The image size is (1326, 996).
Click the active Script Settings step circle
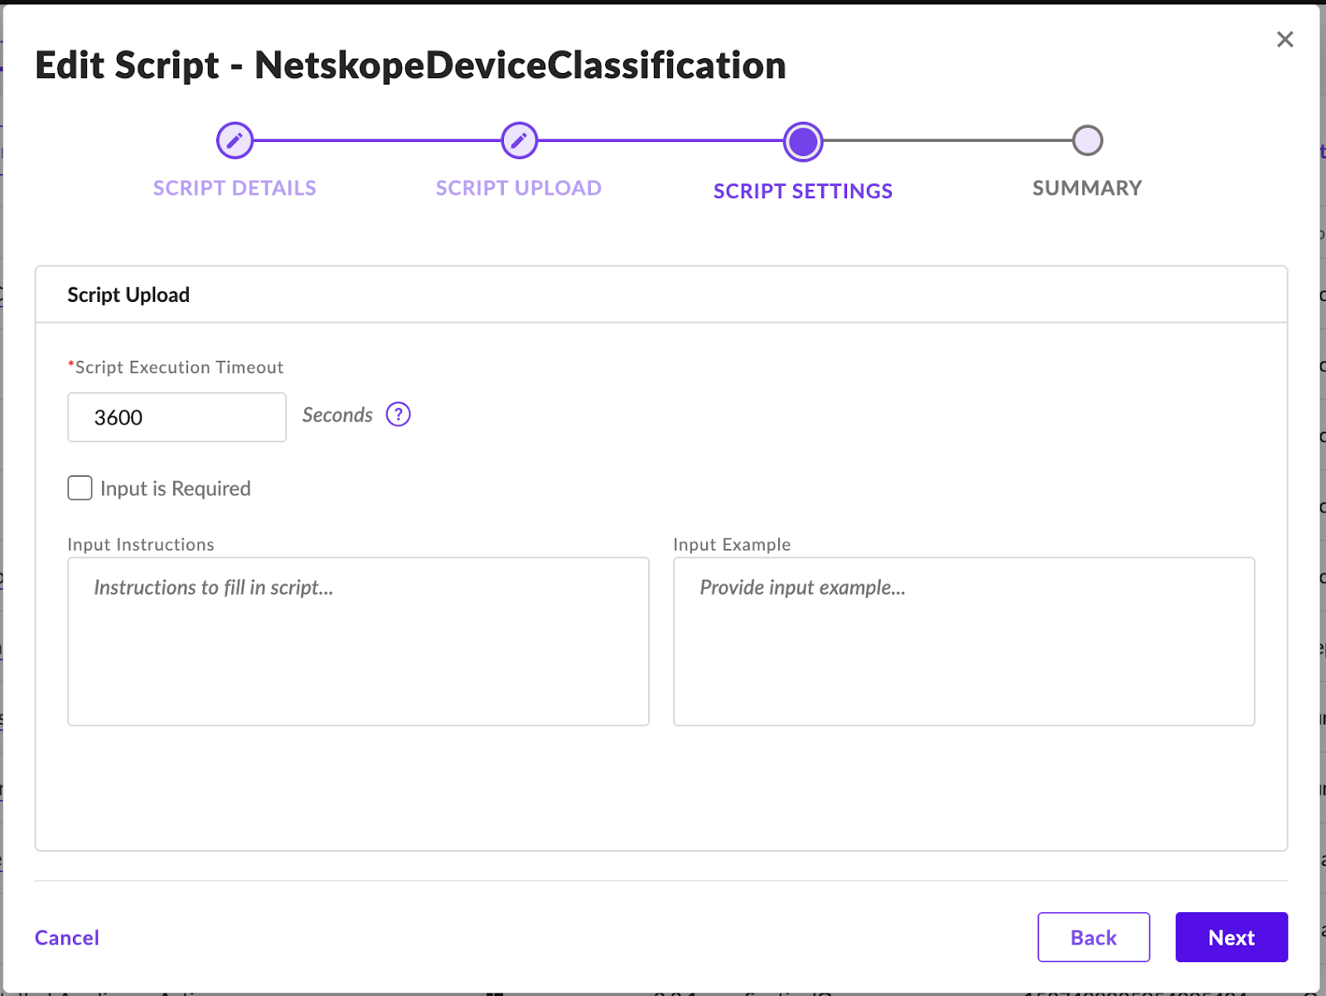tap(803, 141)
